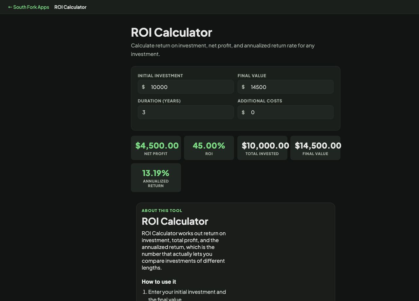
Task: Click the Net Profit caption
Action: (156, 154)
